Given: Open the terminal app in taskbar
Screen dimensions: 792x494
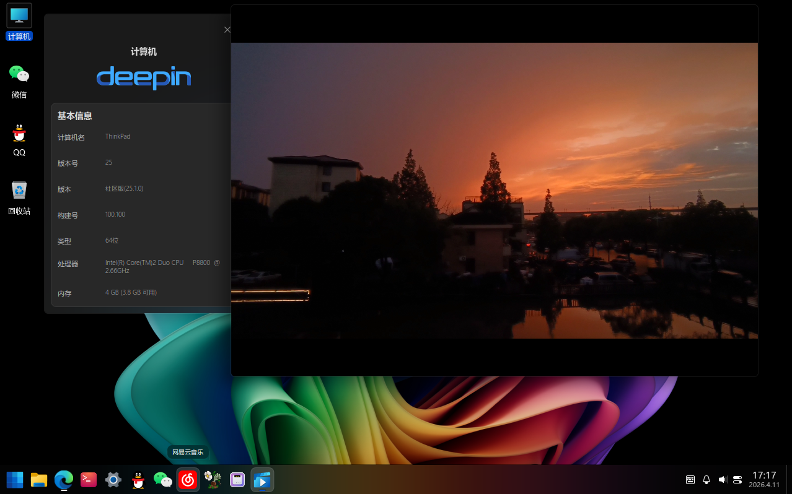Looking at the screenshot, I should pos(89,480).
